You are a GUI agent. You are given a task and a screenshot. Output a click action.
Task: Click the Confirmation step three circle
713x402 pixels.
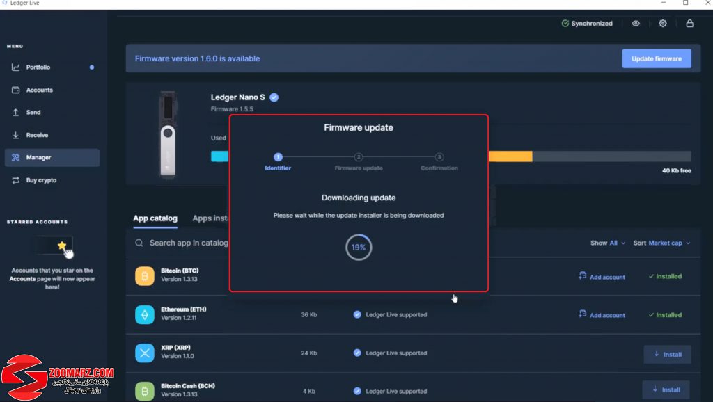[439, 157]
